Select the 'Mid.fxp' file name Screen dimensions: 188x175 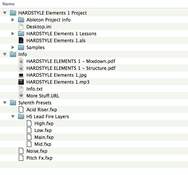[x=43, y=144]
